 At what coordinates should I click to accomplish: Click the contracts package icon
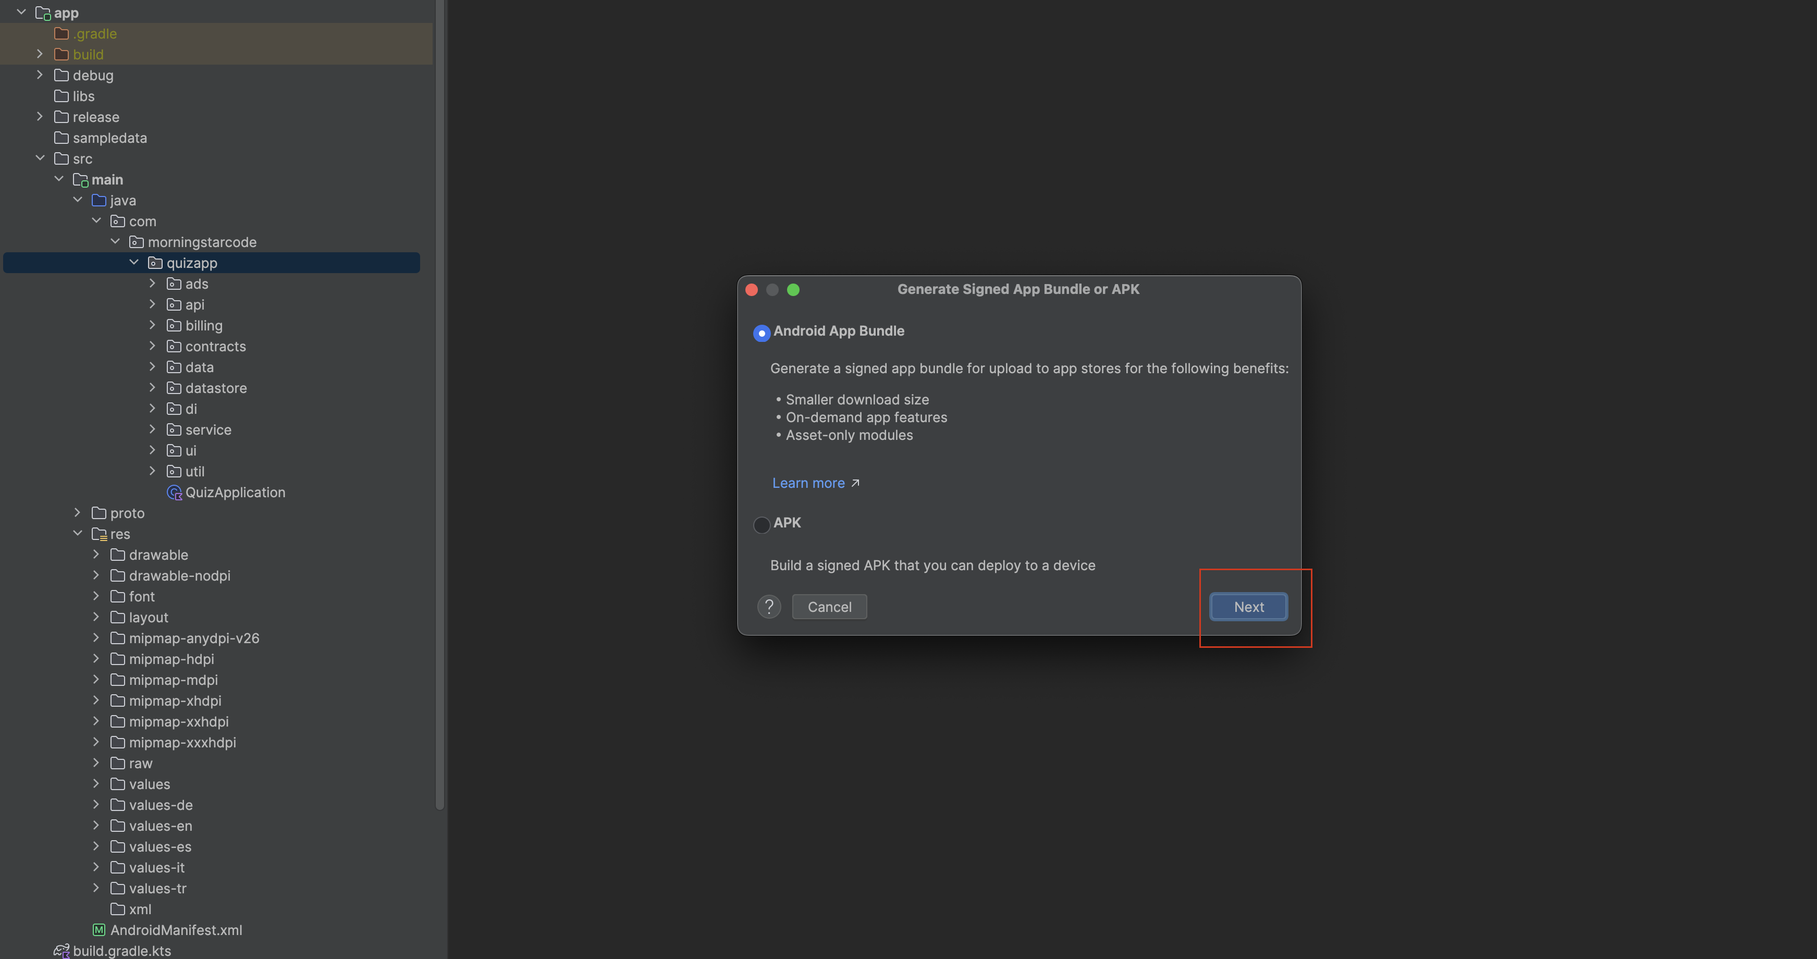click(x=174, y=346)
